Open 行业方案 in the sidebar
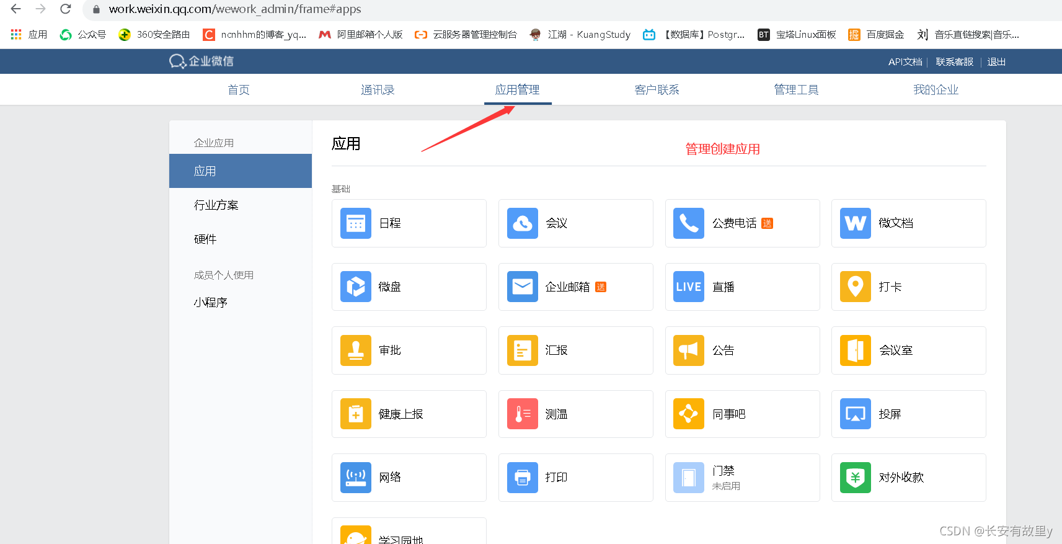This screenshot has height=544, width=1062. pyautogui.click(x=216, y=205)
